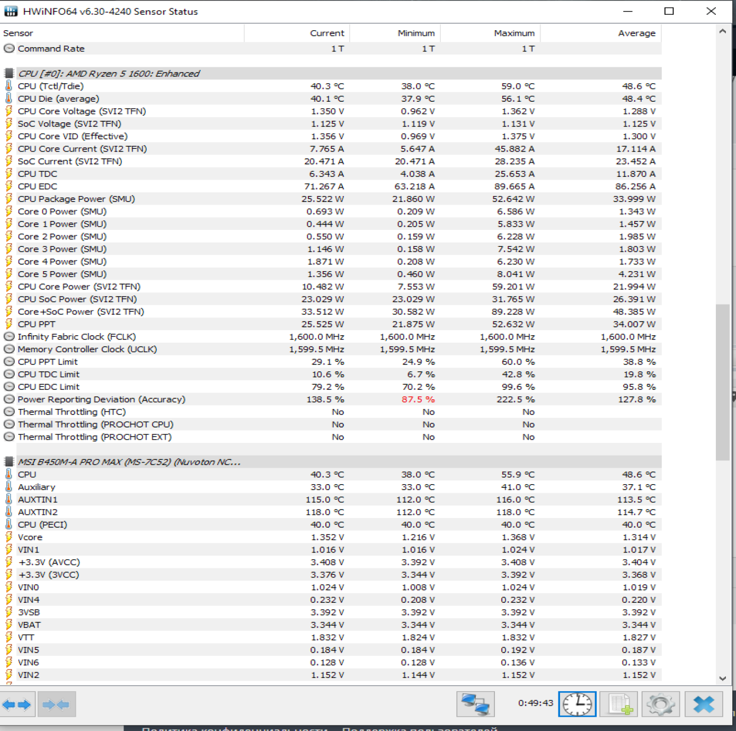The image size is (736, 731).
Task: Click the lightning icon for CPU Core Voltage (SVI2 TFN)
Action: pos(8,111)
